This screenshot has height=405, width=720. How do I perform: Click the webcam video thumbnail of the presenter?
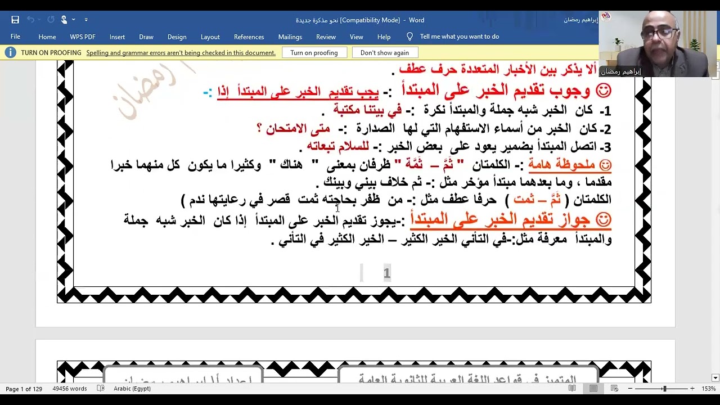[659, 43]
